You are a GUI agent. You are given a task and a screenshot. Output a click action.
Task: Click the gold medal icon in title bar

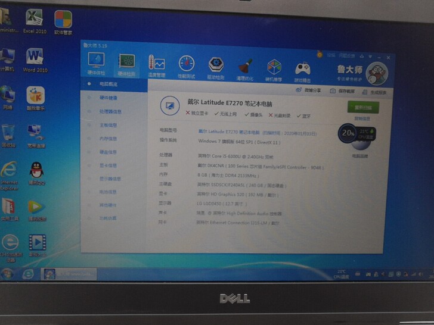coord(320,54)
